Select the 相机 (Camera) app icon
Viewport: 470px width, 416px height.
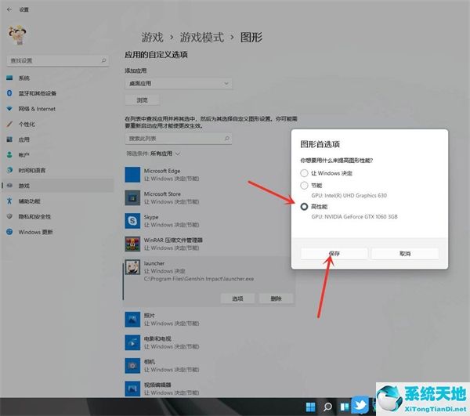132,366
